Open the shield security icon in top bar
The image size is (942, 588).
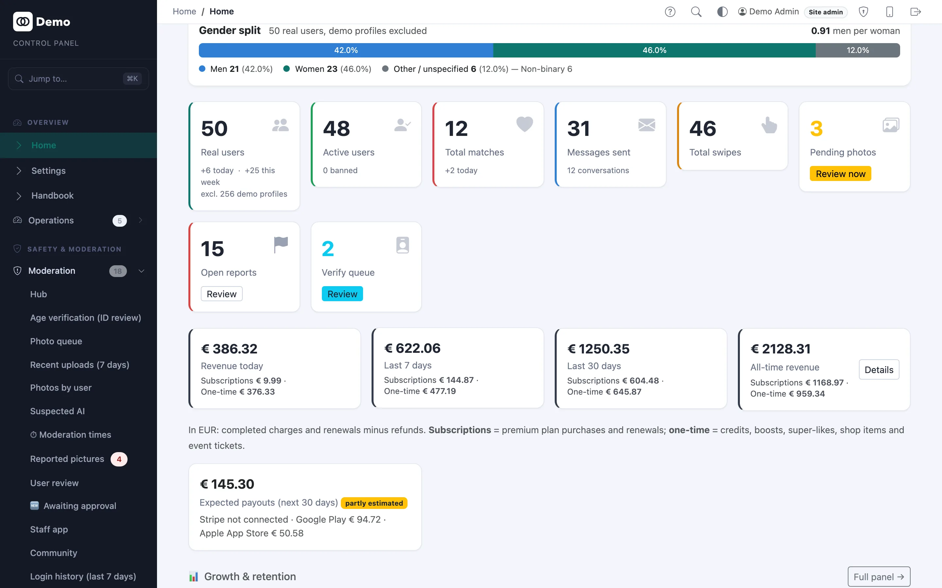863,12
